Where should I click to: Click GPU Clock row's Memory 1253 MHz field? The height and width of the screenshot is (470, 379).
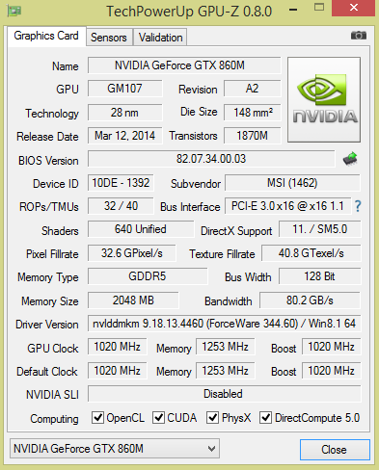click(226, 347)
